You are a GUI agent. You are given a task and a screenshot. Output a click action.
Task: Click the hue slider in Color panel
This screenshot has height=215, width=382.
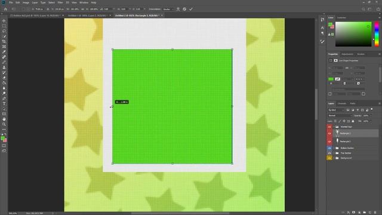pyautogui.click(x=377, y=34)
